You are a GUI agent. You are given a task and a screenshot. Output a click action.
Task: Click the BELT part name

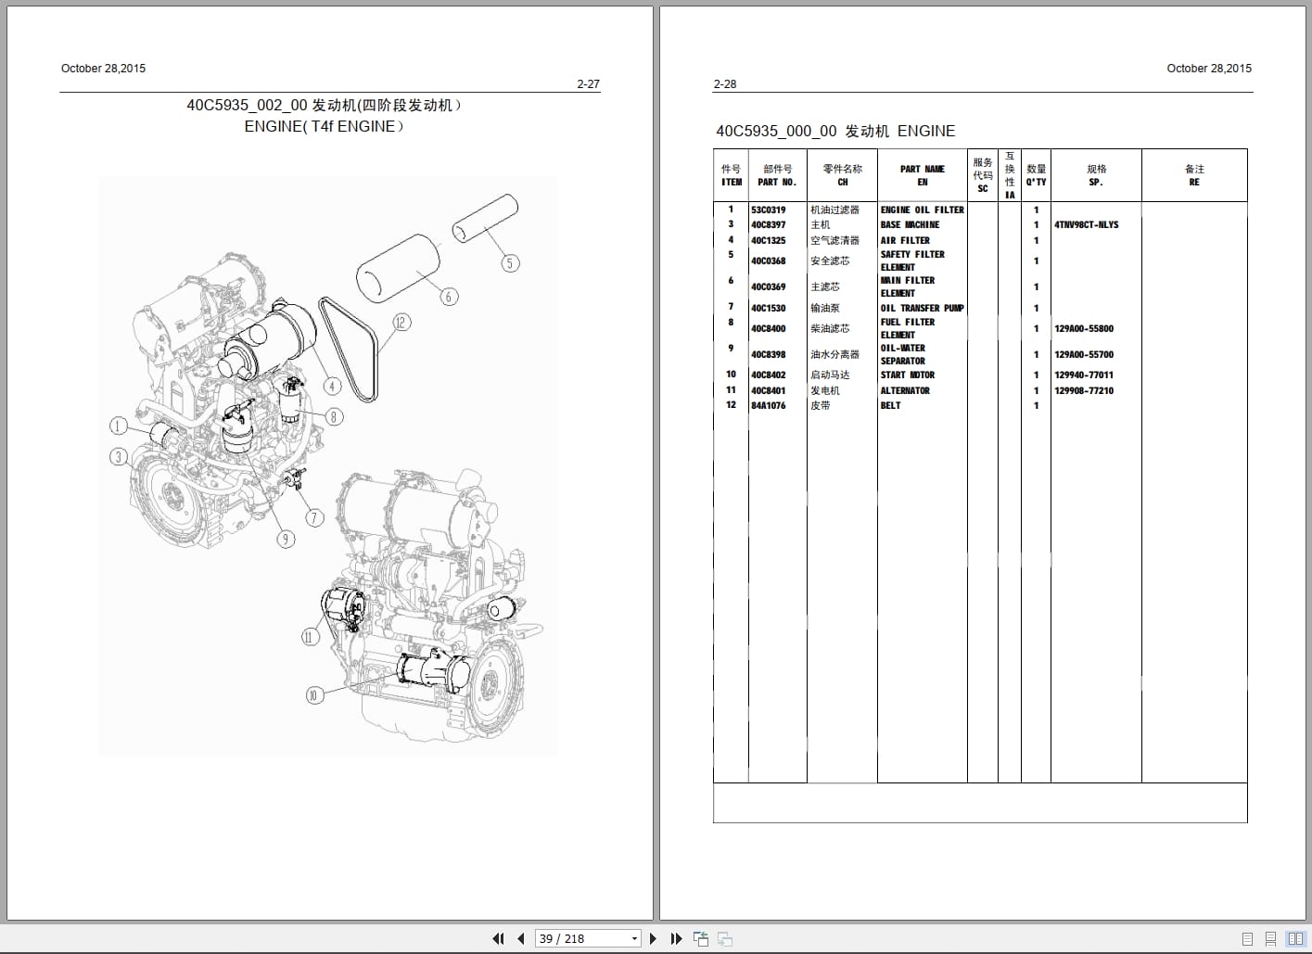tap(890, 406)
